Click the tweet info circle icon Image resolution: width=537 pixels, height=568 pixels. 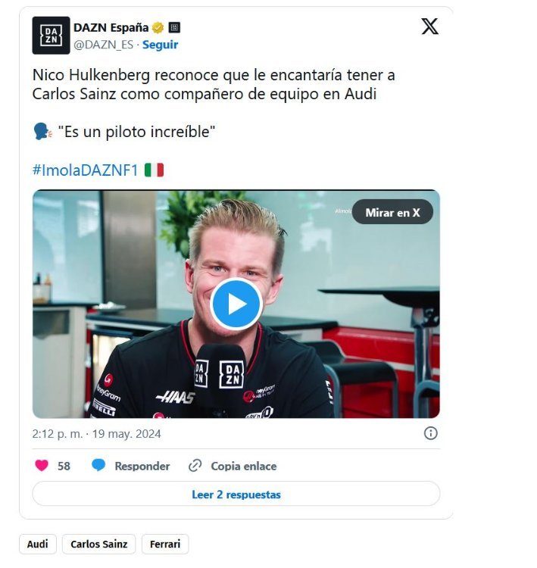[x=430, y=433]
